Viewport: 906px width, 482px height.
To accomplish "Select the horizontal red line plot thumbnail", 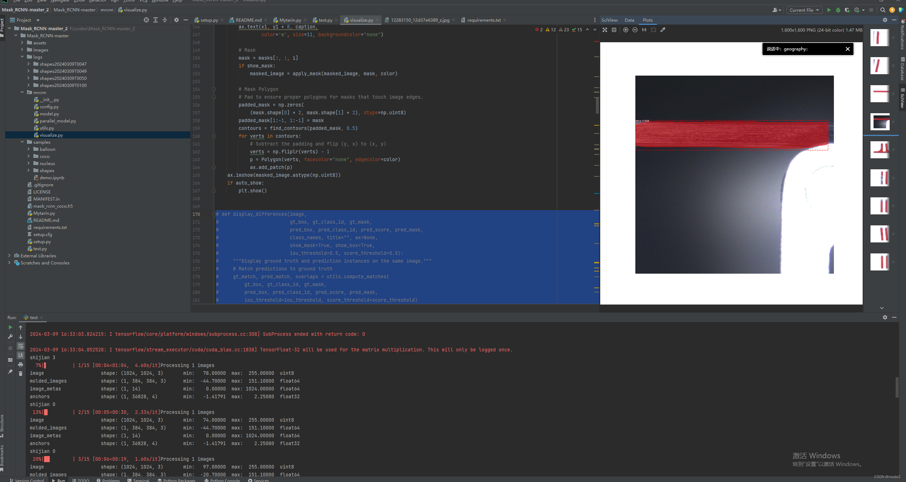I will [880, 94].
